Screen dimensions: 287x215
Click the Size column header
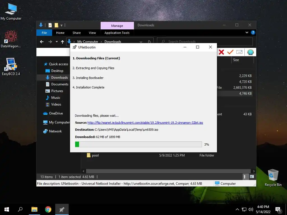[x=242, y=60]
